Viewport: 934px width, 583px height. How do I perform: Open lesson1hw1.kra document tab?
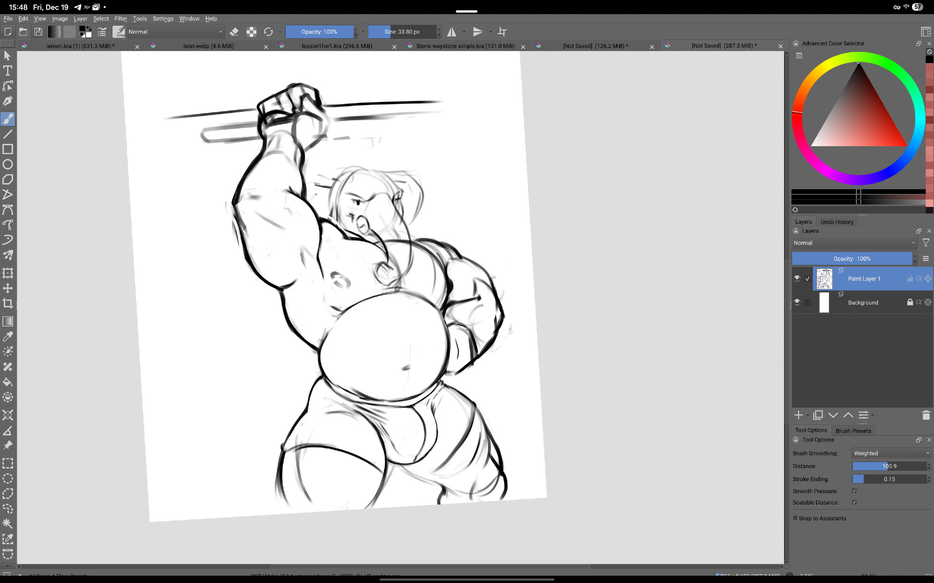point(337,46)
